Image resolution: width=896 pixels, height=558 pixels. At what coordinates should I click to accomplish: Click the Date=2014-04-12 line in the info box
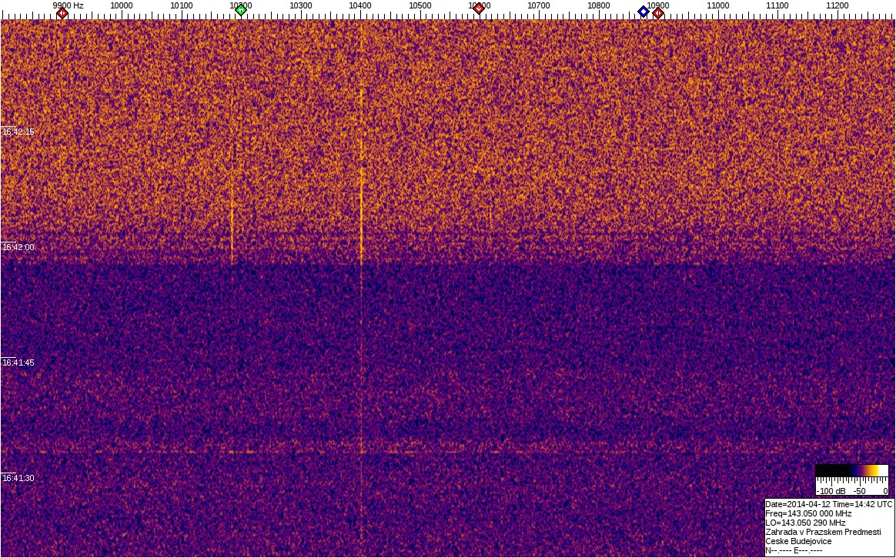click(828, 504)
